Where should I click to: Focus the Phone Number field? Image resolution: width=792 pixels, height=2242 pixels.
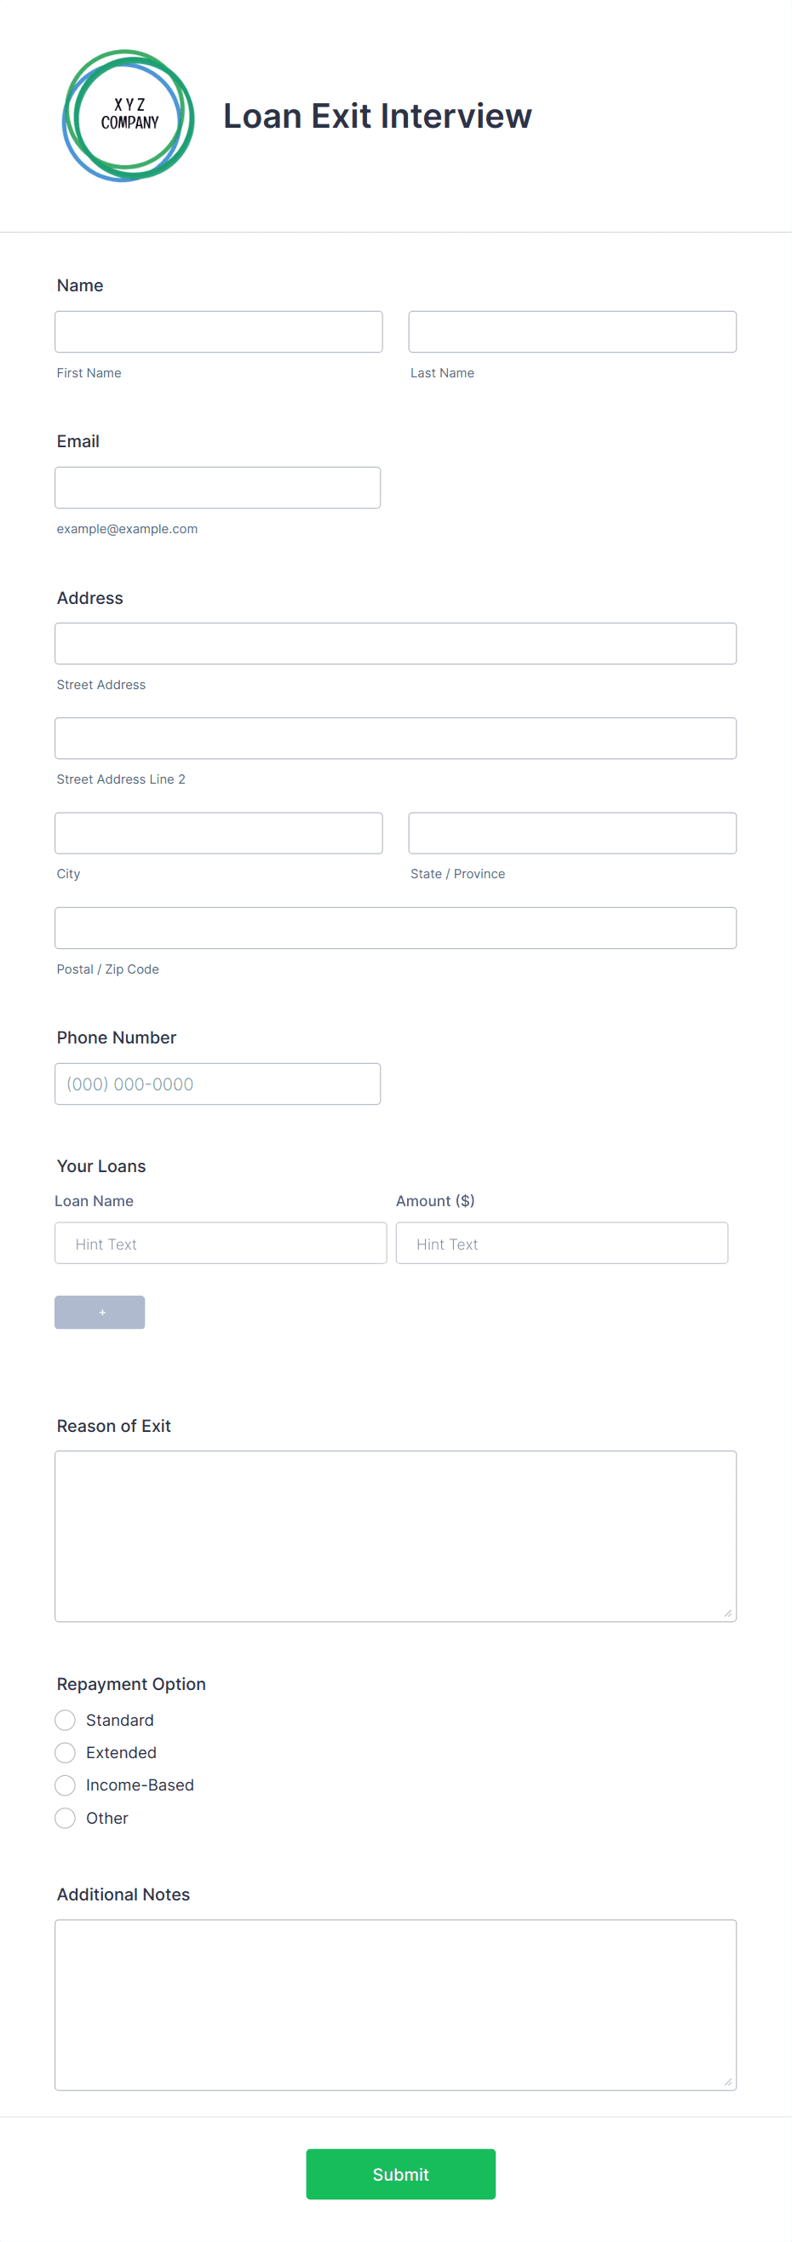[x=217, y=1084]
